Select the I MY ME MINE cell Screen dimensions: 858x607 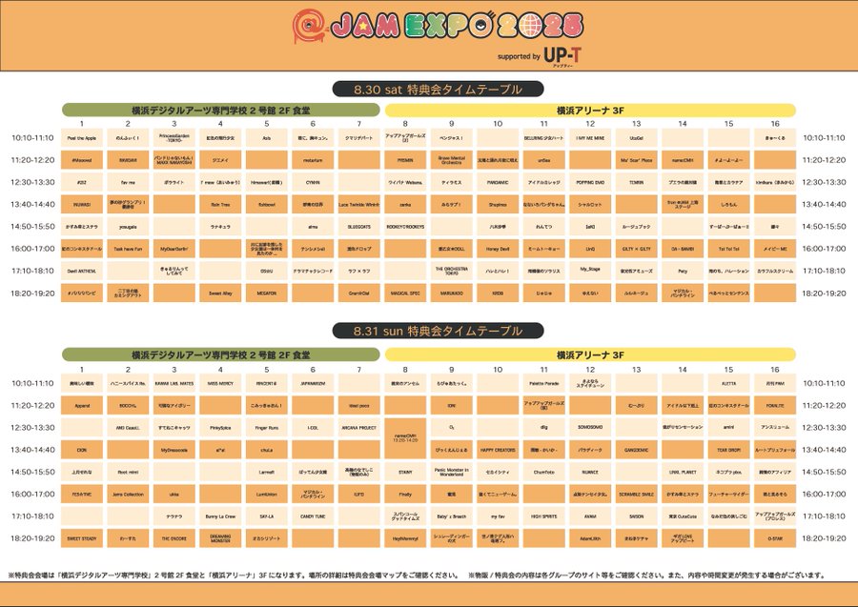point(590,138)
